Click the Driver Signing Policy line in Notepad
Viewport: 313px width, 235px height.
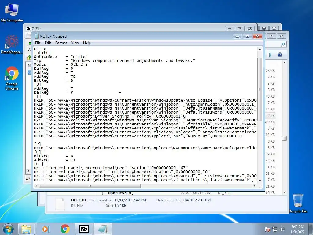tap(110, 116)
